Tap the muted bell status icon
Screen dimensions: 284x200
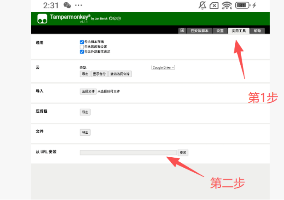pyautogui.click(x=203, y=5)
